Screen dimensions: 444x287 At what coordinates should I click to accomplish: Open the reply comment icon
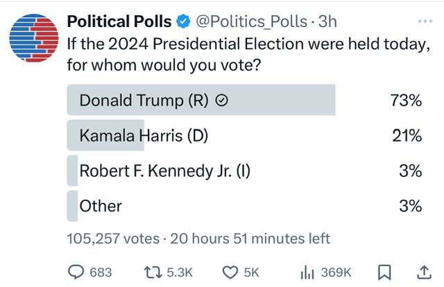[x=76, y=272]
